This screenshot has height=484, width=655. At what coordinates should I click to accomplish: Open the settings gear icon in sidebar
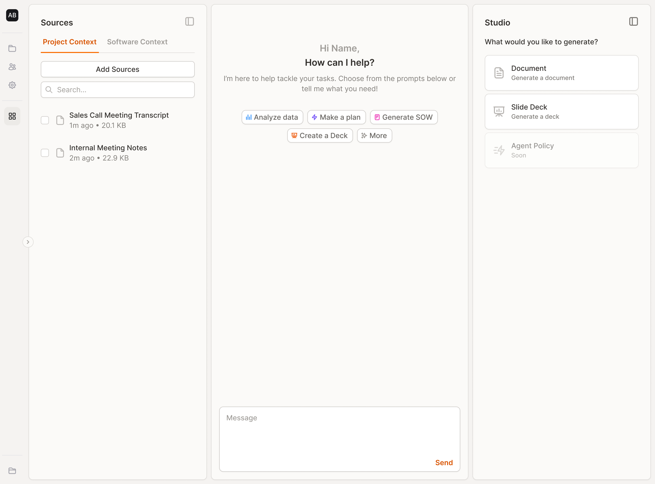pyautogui.click(x=12, y=85)
